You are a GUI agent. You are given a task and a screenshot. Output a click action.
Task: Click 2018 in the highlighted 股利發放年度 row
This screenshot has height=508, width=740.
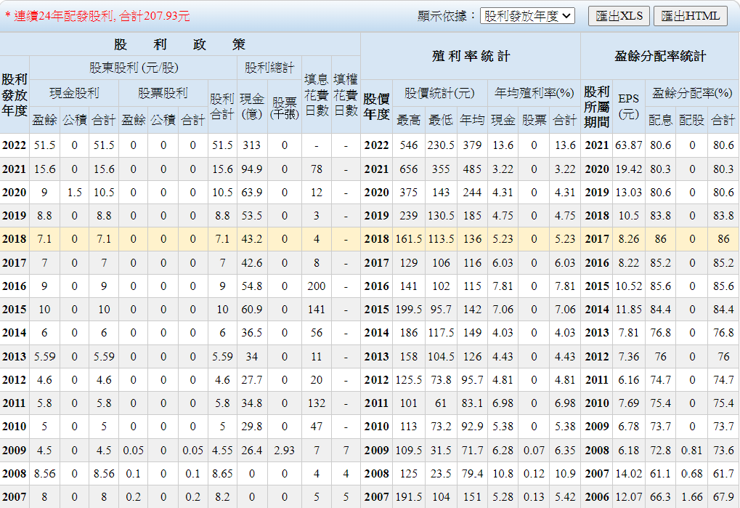tap(15, 239)
